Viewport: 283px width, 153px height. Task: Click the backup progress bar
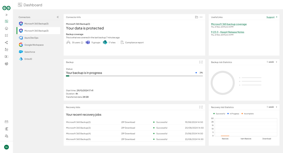134,76
